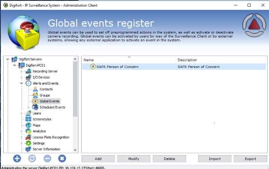Screen dimensions: 269x169
Task: Click the Scheduled Events clock icon
Action: [x=35, y=107]
